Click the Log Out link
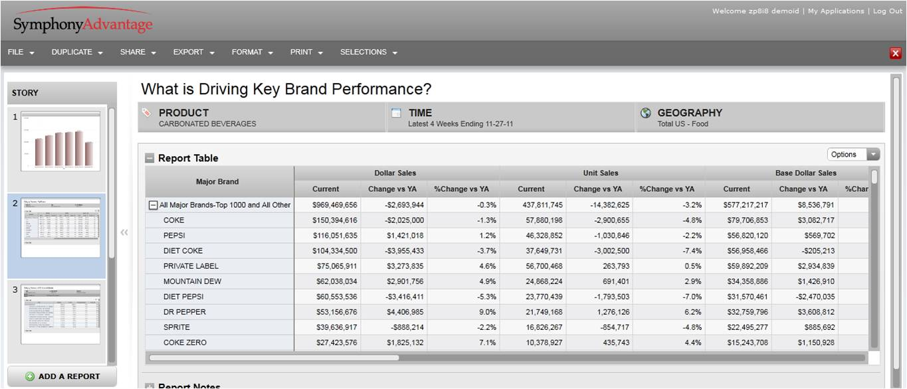The width and height of the screenshot is (907, 389). pyautogui.click(x=888, y=11)
